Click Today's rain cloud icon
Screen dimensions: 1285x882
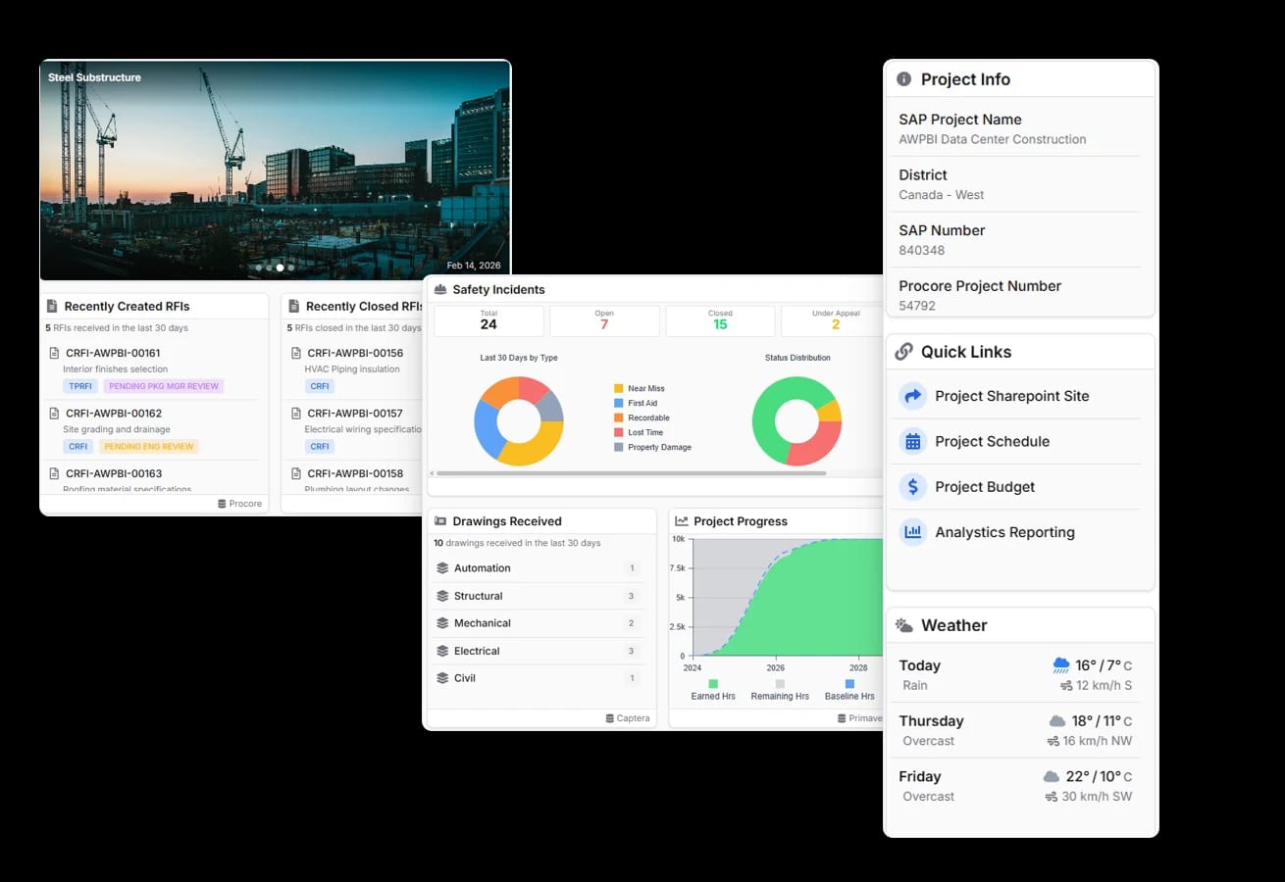point(1060,665)
